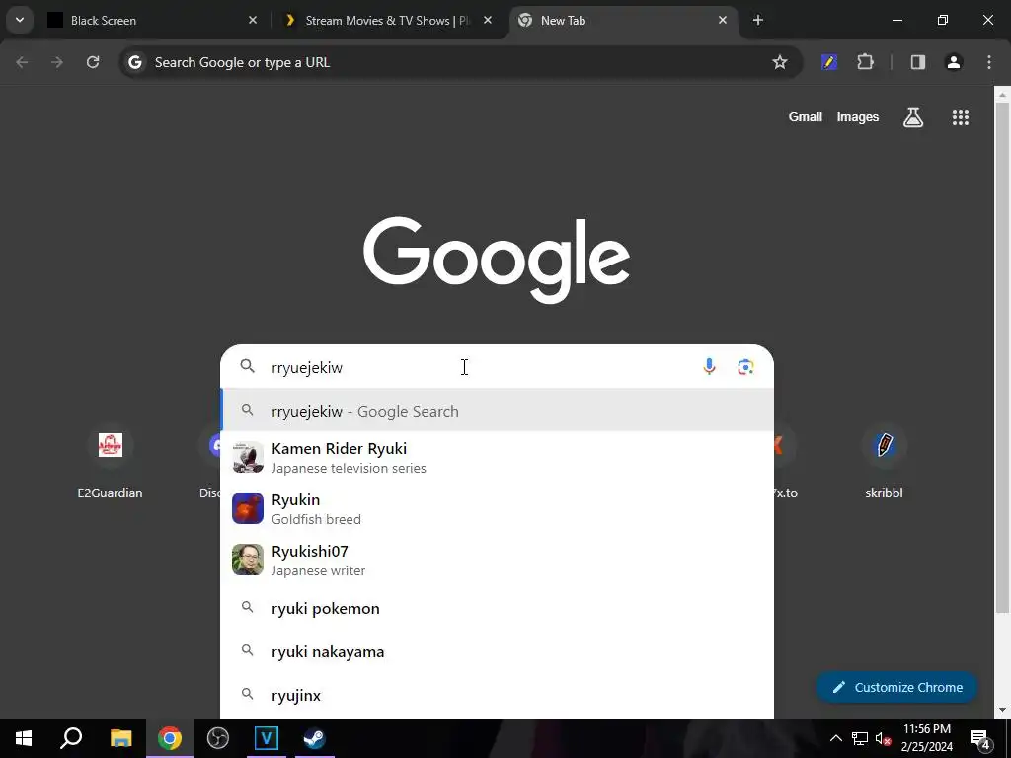Open the Chrome profile icon
Screen dimensions: 1011x758
954,62
